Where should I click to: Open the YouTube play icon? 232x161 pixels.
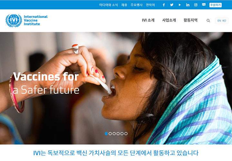[x=179, y=5]
